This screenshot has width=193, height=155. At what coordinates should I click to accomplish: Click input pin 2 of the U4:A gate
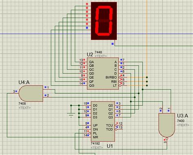(48, 95)
